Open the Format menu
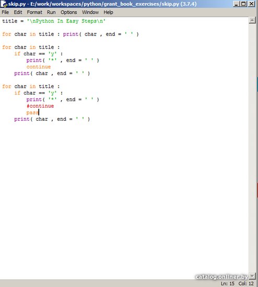Screen dimensions: 258x287 pyautogui.click(x=34, y=13)
